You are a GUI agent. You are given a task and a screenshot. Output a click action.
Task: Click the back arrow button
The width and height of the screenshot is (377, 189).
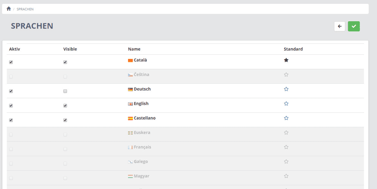340,26
